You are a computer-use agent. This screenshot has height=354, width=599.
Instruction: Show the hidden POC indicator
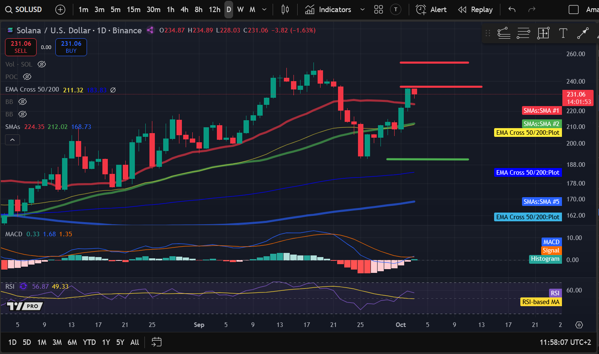(x=27, y=77)
